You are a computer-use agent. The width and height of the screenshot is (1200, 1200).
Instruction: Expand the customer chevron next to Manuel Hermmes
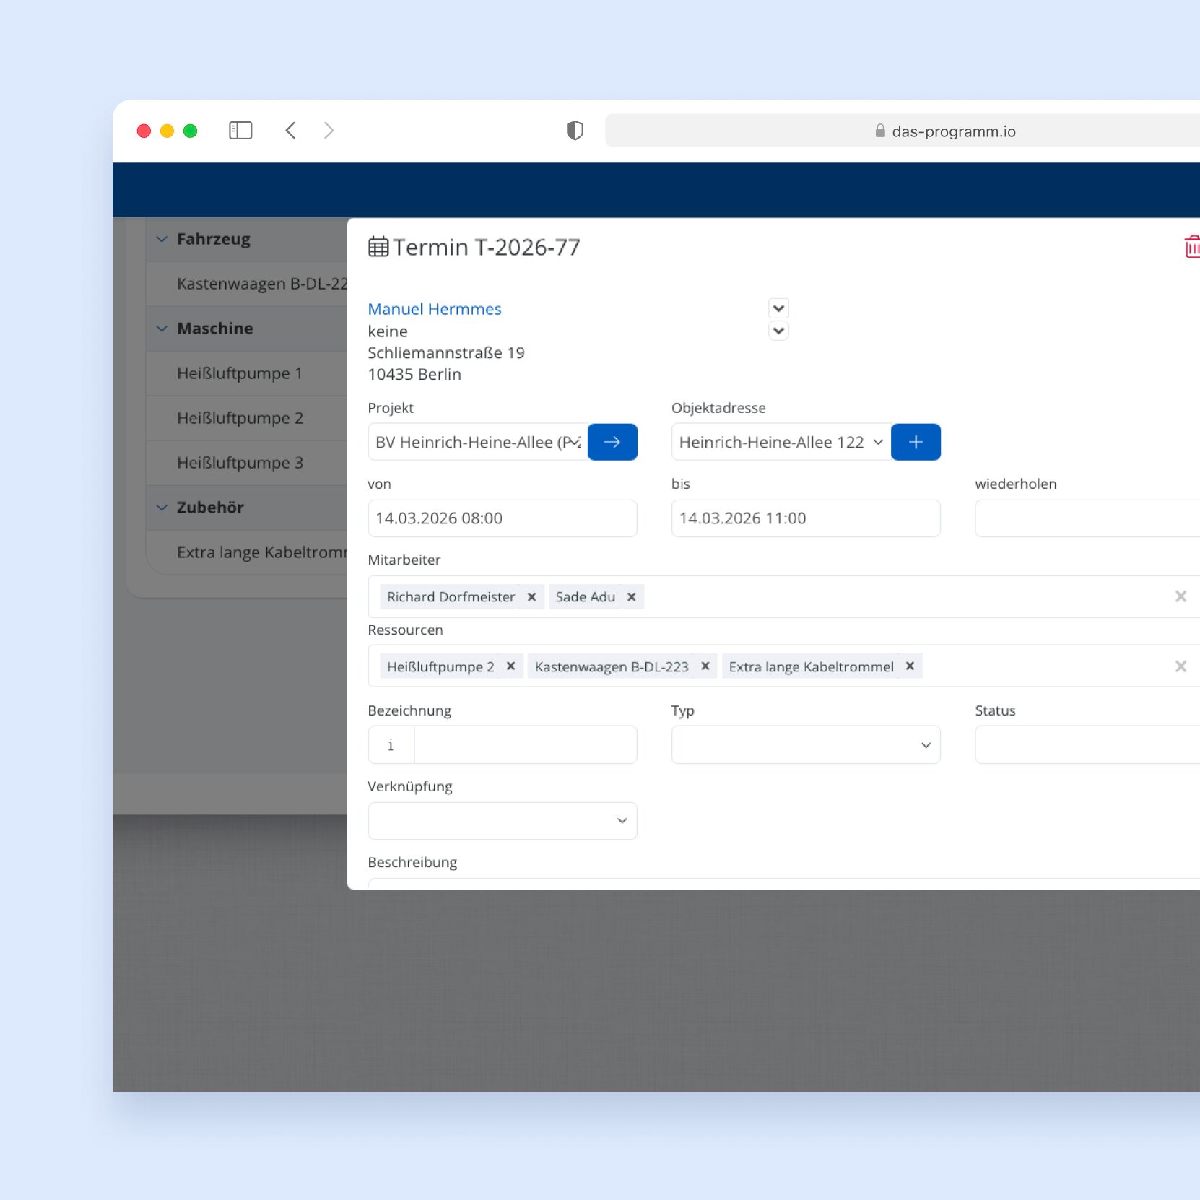778,308
